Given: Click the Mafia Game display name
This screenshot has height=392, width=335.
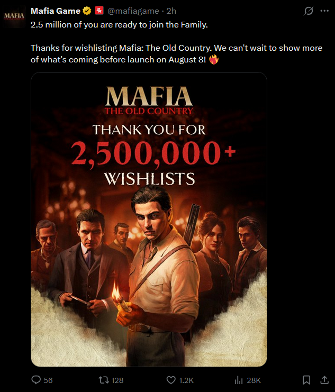Looking at the screenshot, I should tap(55, 11).
